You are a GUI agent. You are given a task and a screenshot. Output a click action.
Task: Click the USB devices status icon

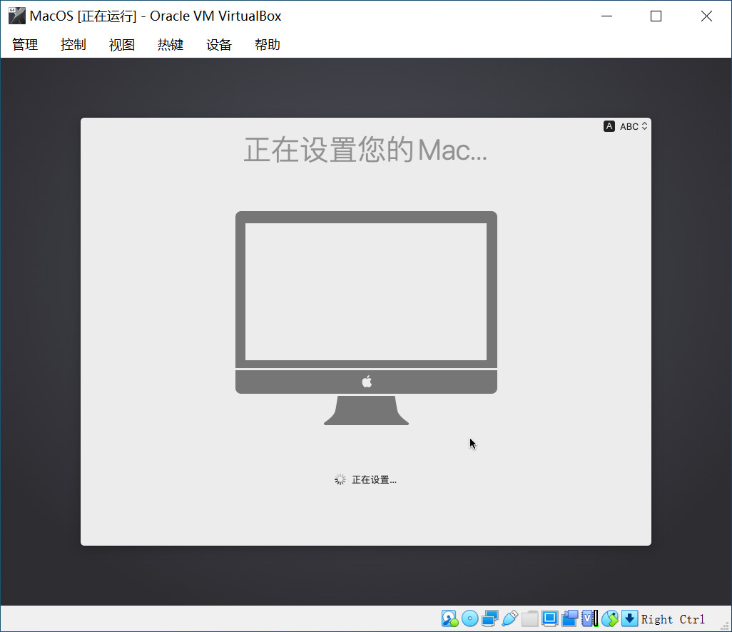pyautogui.click(x=510, y=619)
